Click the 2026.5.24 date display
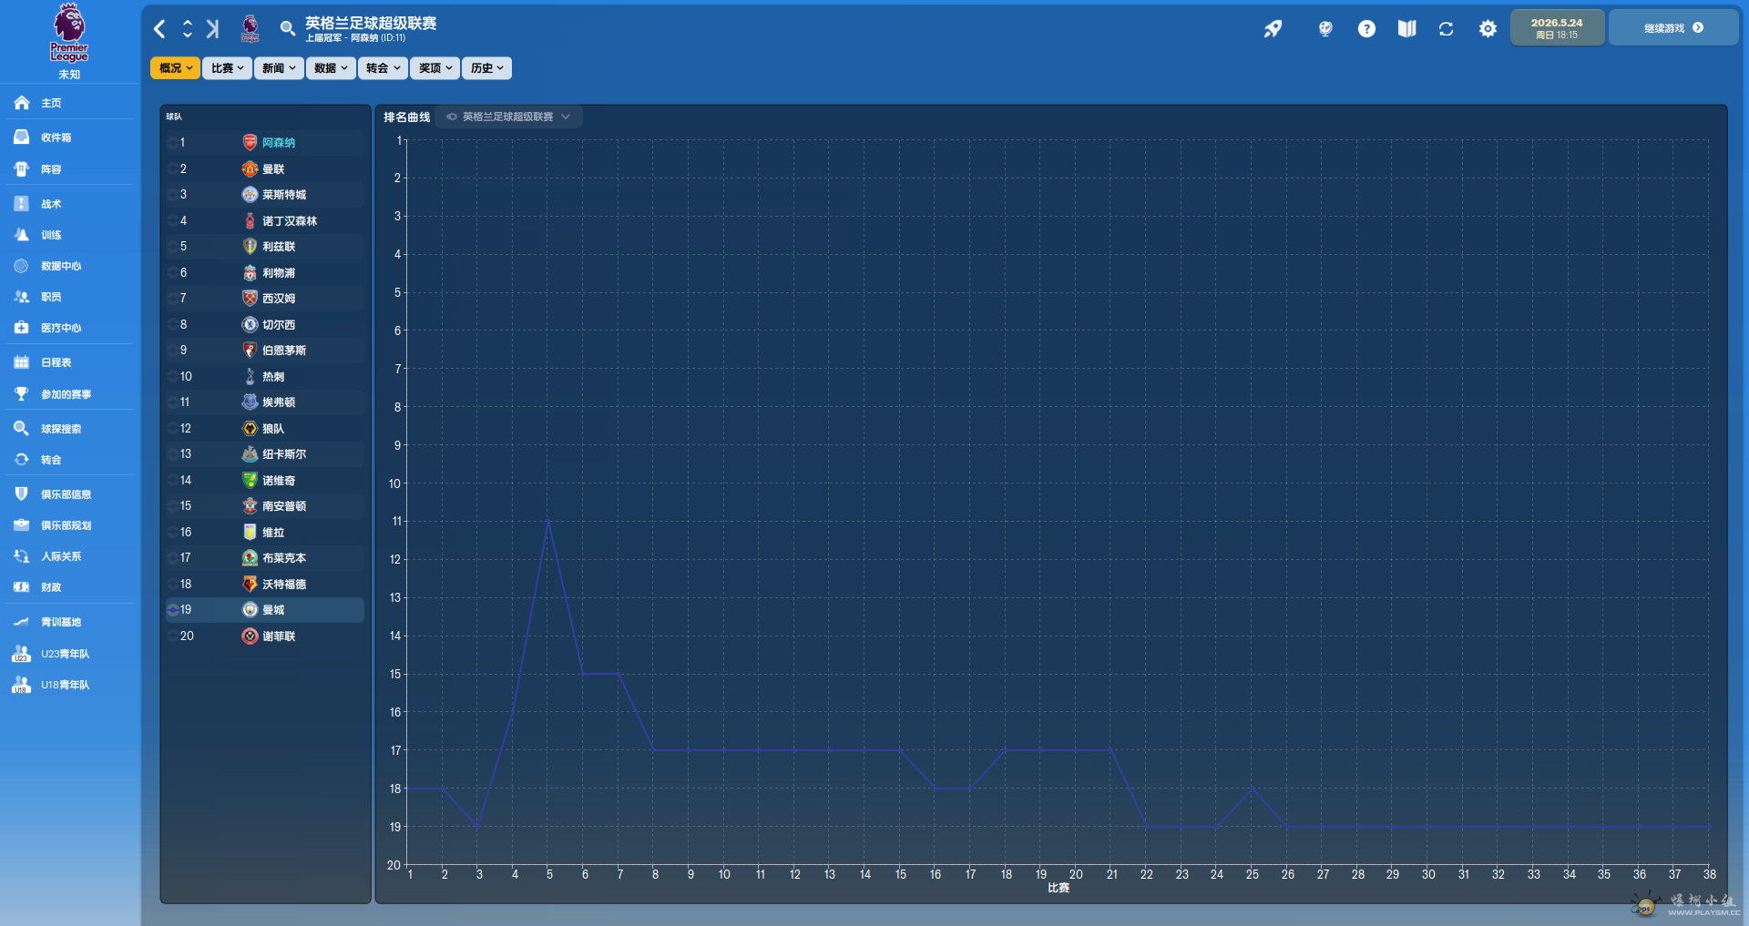This screenshot has height=926, width=1749. pos(1556,28)
